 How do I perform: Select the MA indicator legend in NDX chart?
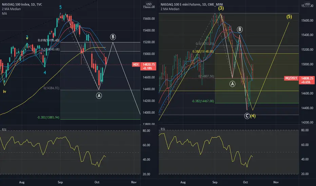4,14
